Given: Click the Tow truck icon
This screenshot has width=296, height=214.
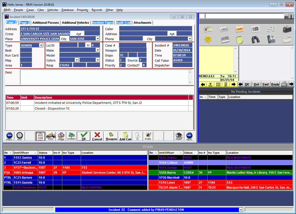Looking at the screenshot, I should (52, 136).
